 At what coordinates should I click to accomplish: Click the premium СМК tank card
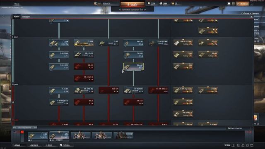coord(183,67)
